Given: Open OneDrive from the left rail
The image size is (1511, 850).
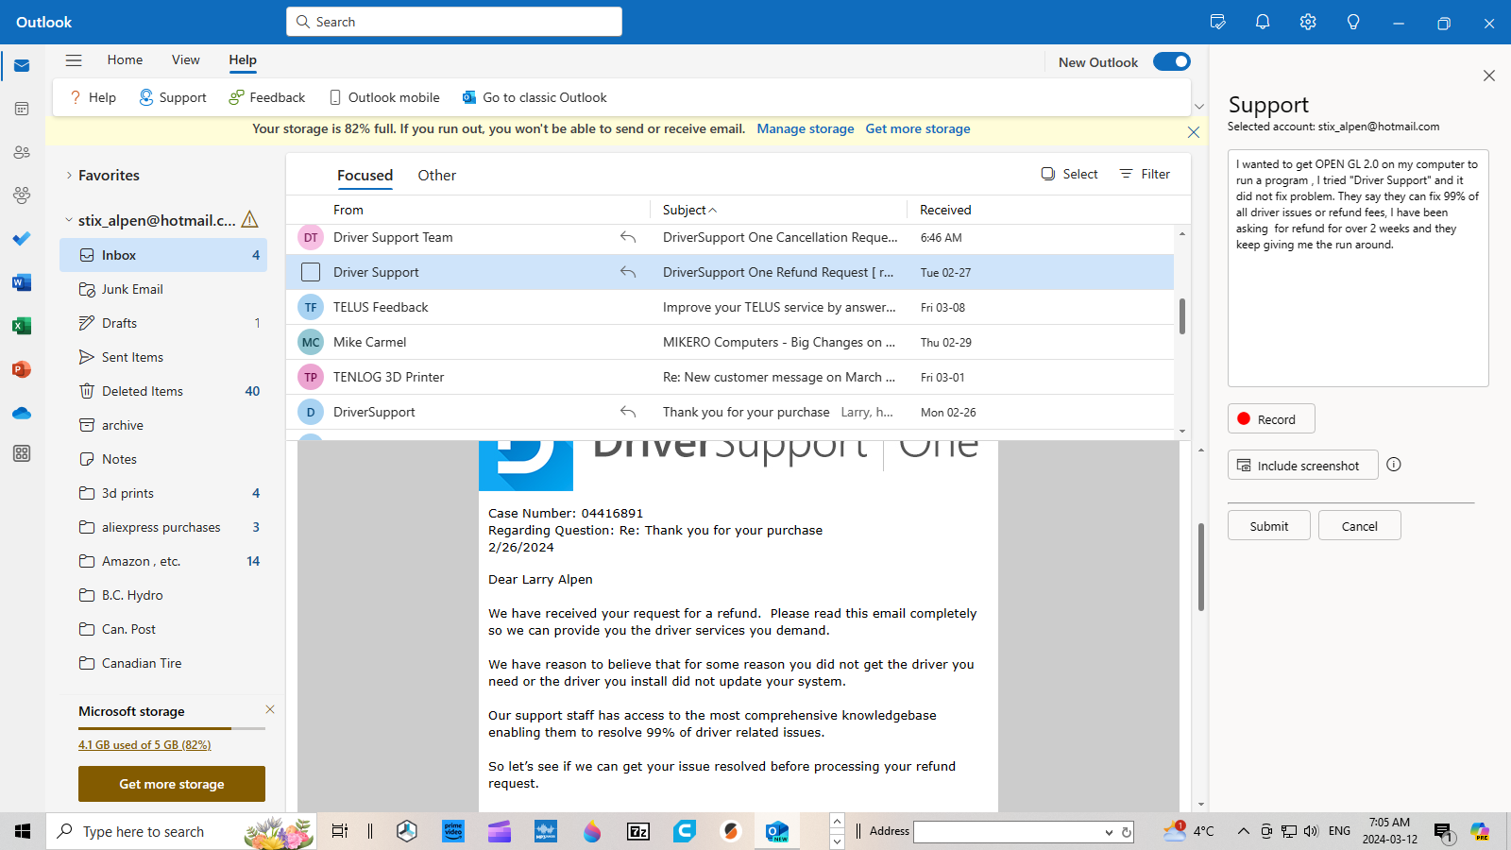Looking at the screenshot, I should (22, 413).
